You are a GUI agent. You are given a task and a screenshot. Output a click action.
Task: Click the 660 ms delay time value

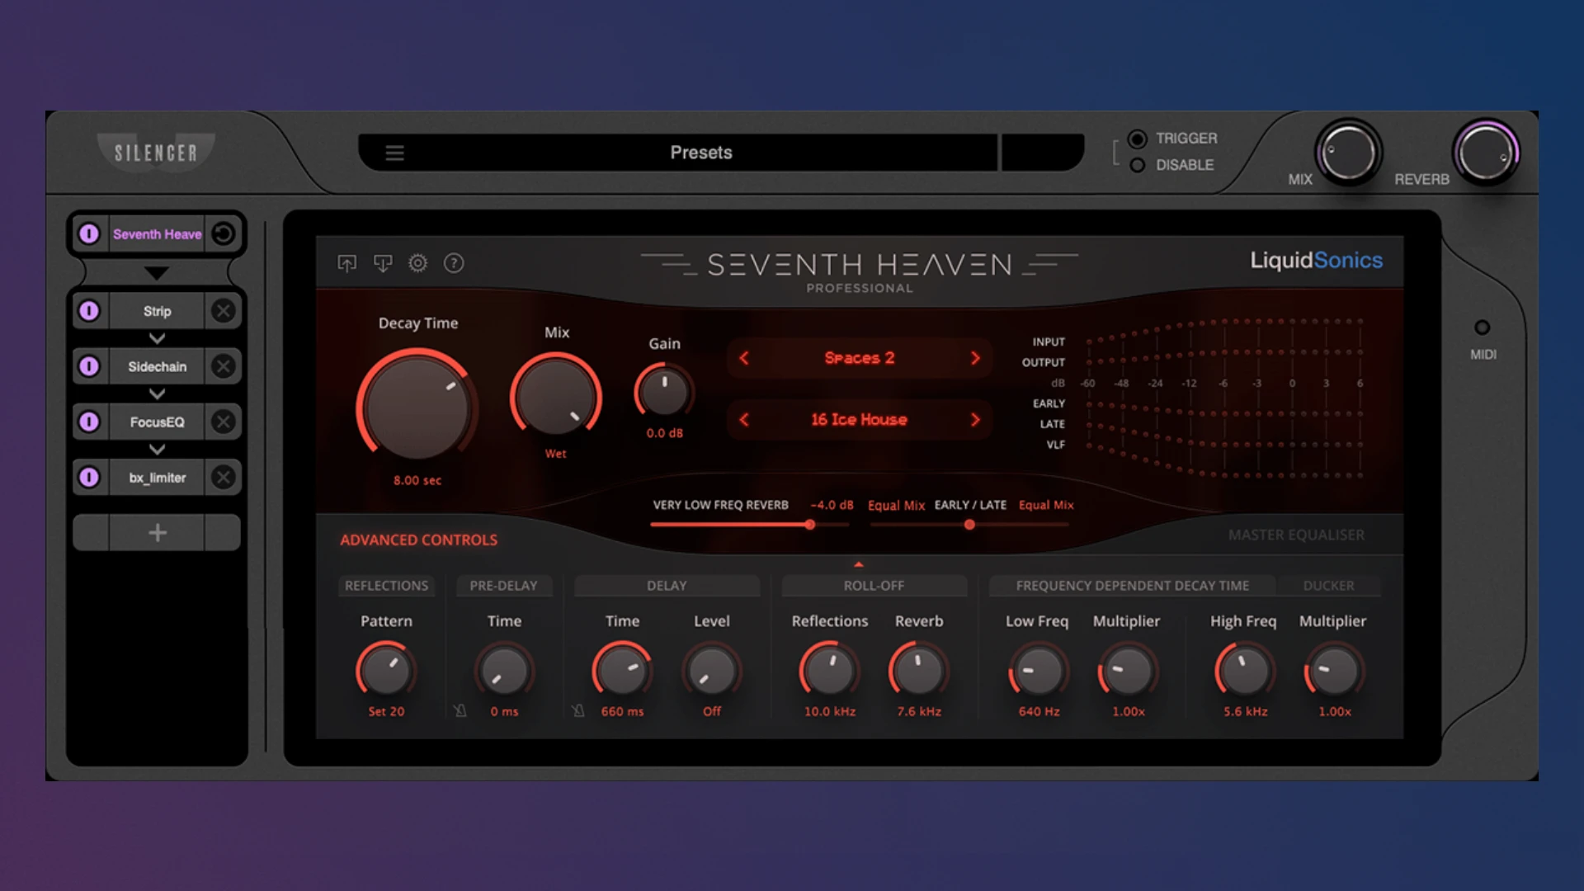pos(622,711)
